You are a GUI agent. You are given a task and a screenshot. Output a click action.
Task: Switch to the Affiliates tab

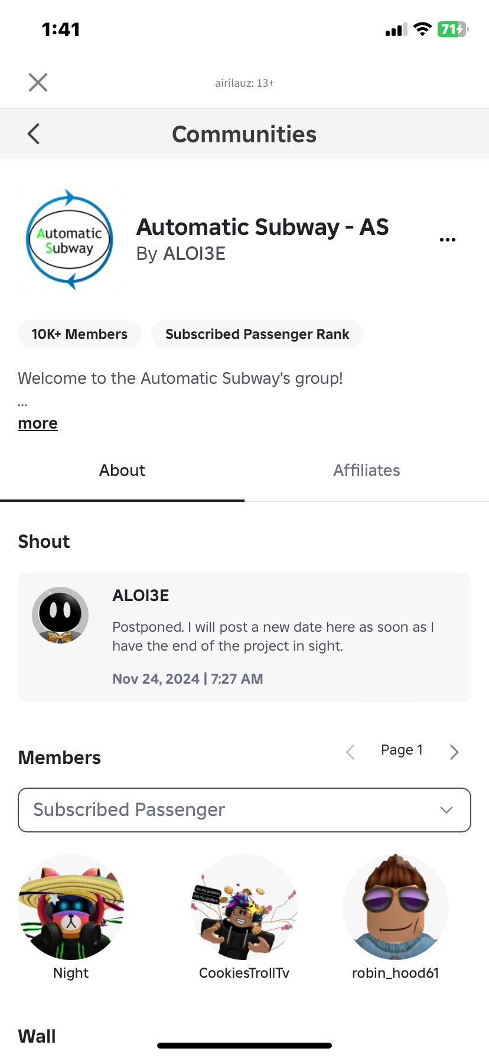tap(367, 471)
